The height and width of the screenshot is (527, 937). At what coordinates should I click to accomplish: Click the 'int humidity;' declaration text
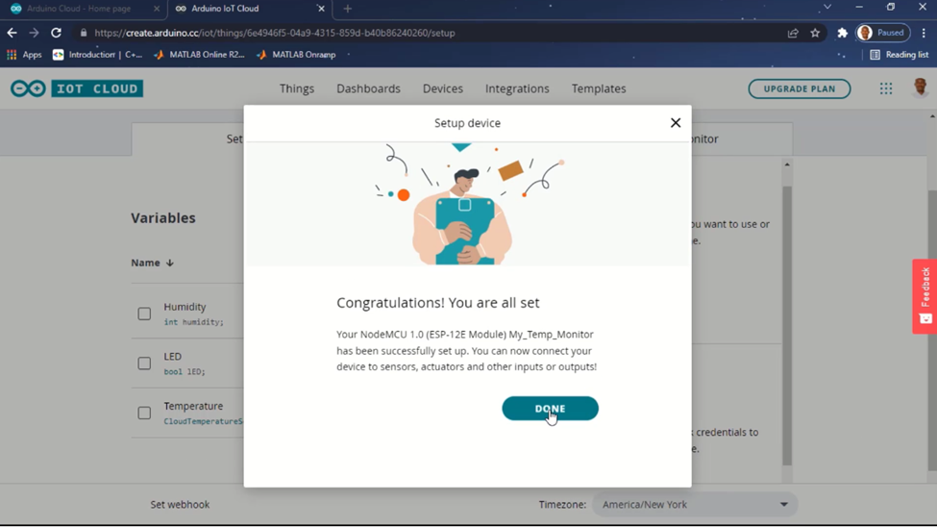[x=193, y=322]
